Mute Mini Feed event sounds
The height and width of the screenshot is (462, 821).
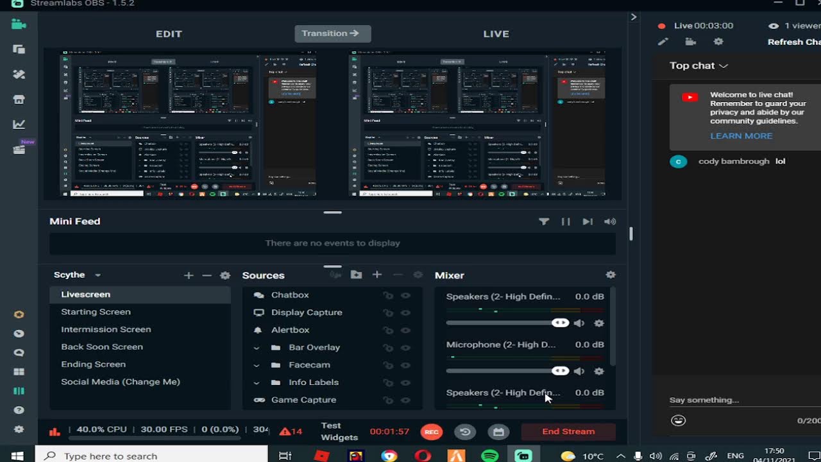tap(610, 221)
